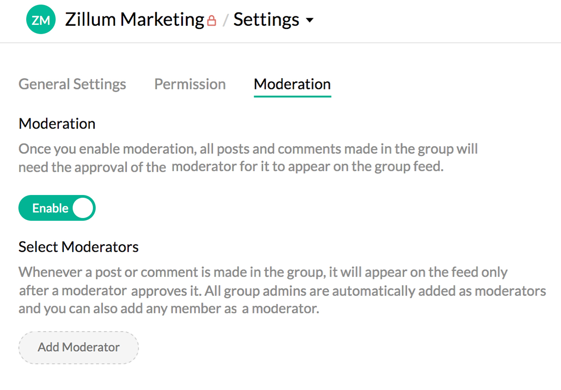Expand the Settings dropdown arrow
The image size is (561, 390).
coord(309,21)
